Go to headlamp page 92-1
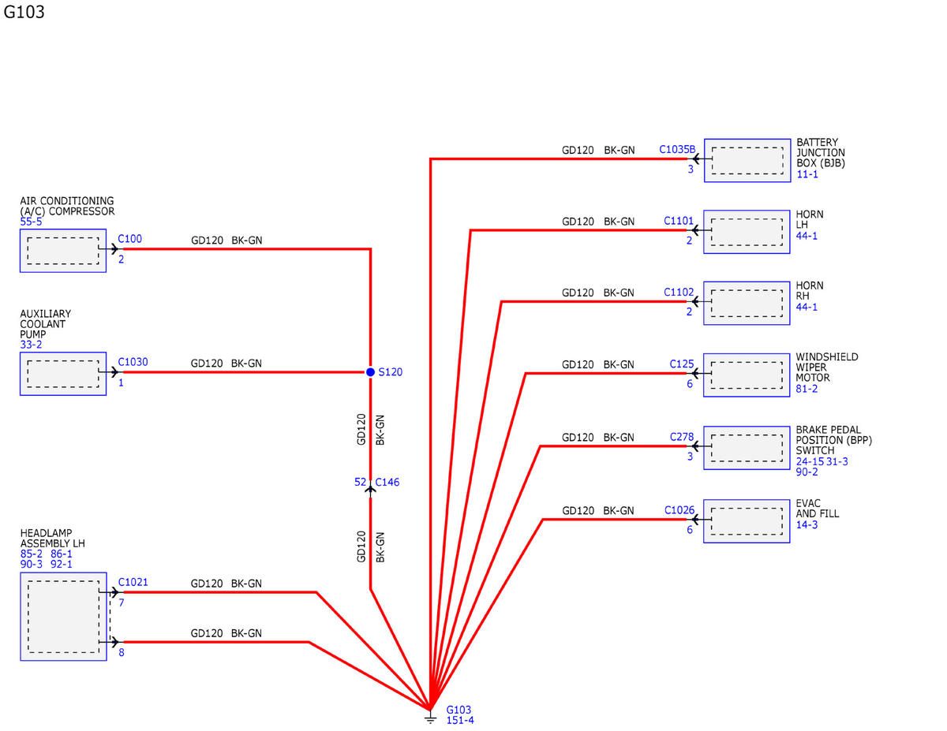 61,565
